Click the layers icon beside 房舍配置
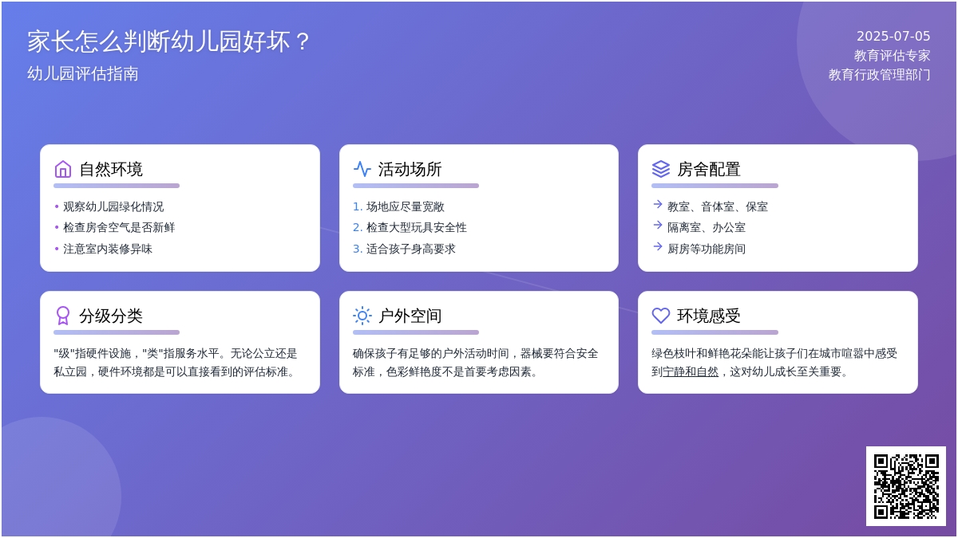 point(661,169)
